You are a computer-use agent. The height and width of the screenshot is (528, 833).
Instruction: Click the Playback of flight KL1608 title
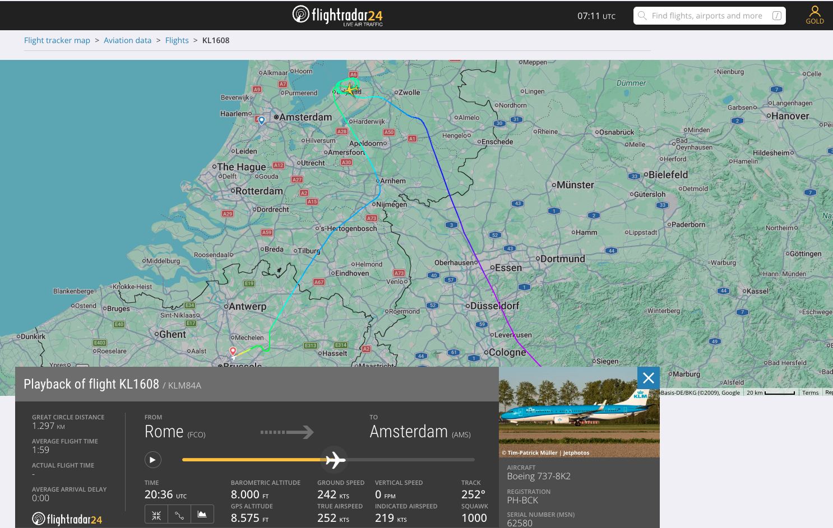(91, 384)
